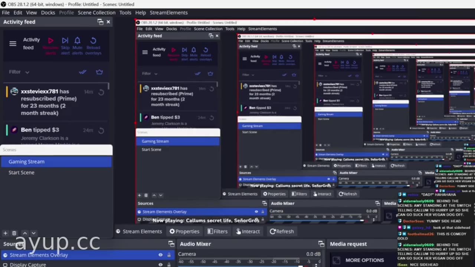Lock the Display Capture source
Viewport: 475px width, 267px height.
(x=169, y=264)
